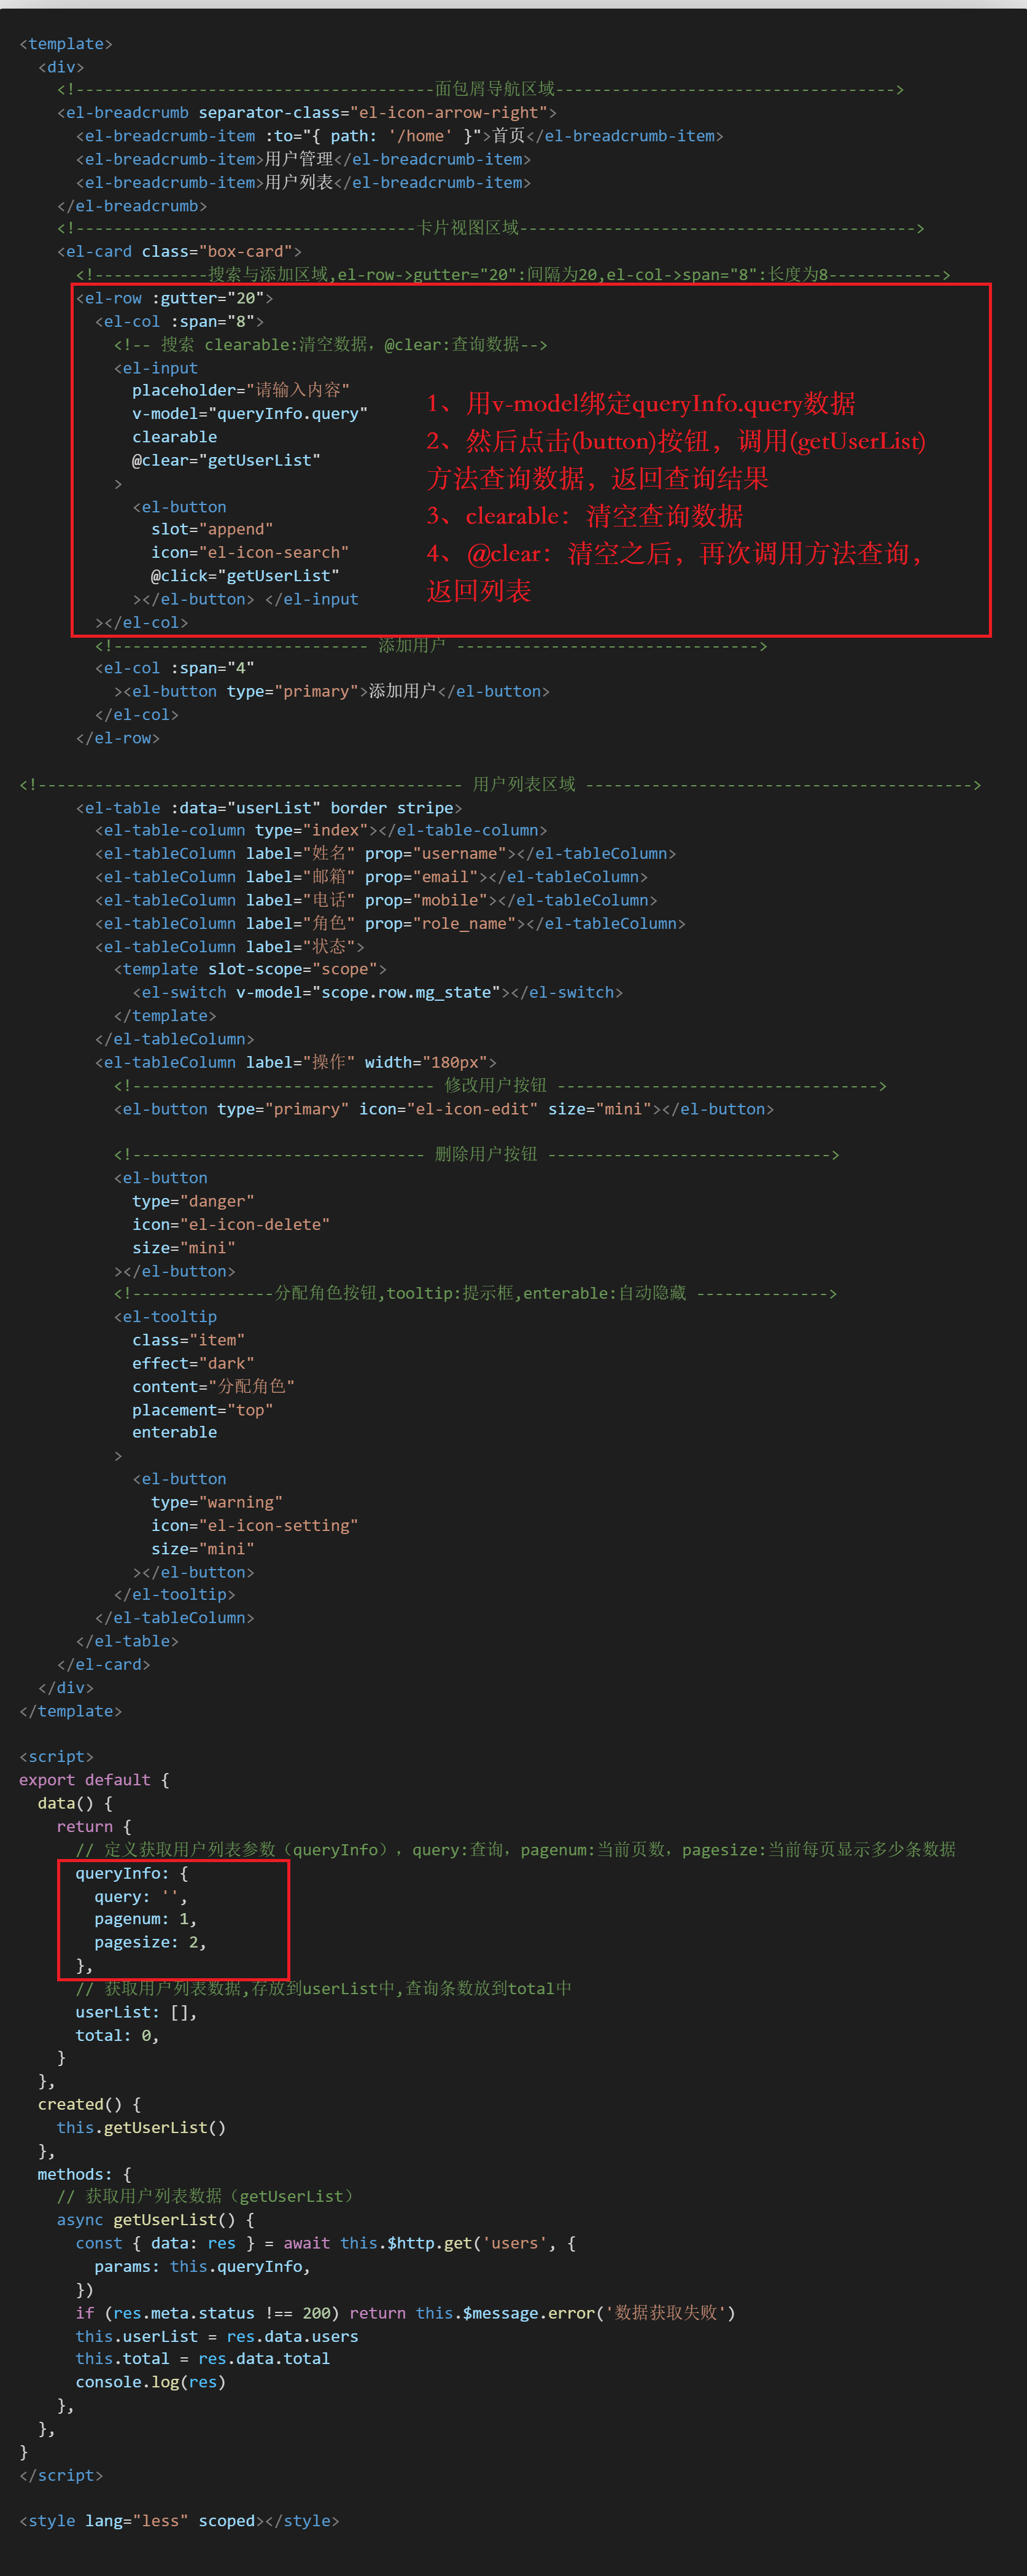Click the created() { line

pos(89,2105)
